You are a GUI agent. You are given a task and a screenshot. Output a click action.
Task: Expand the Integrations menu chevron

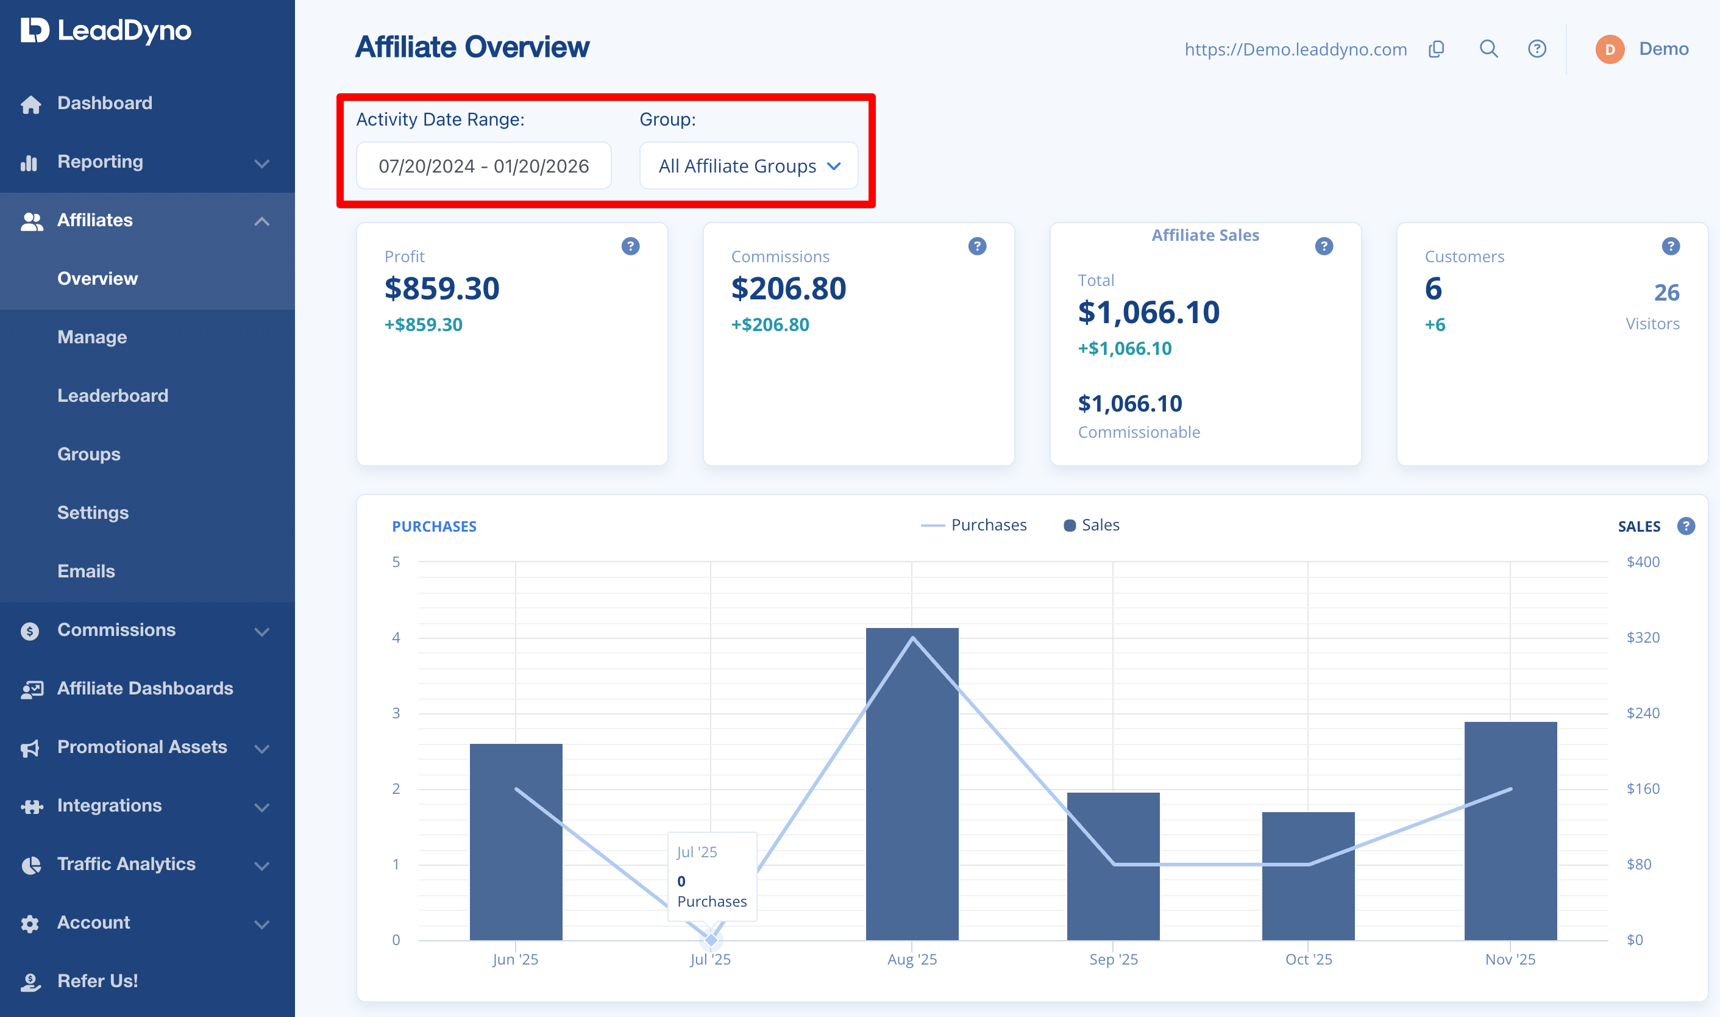click(x=261, y=807)
